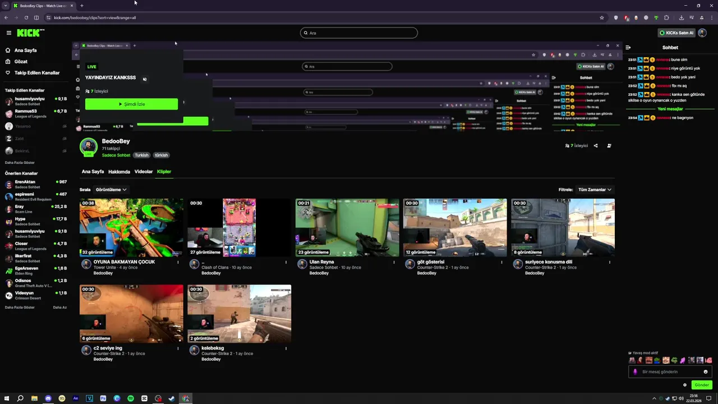Open chat settings gear icon
The width and height of the screenshot is (718, 404).
point(685,385)
